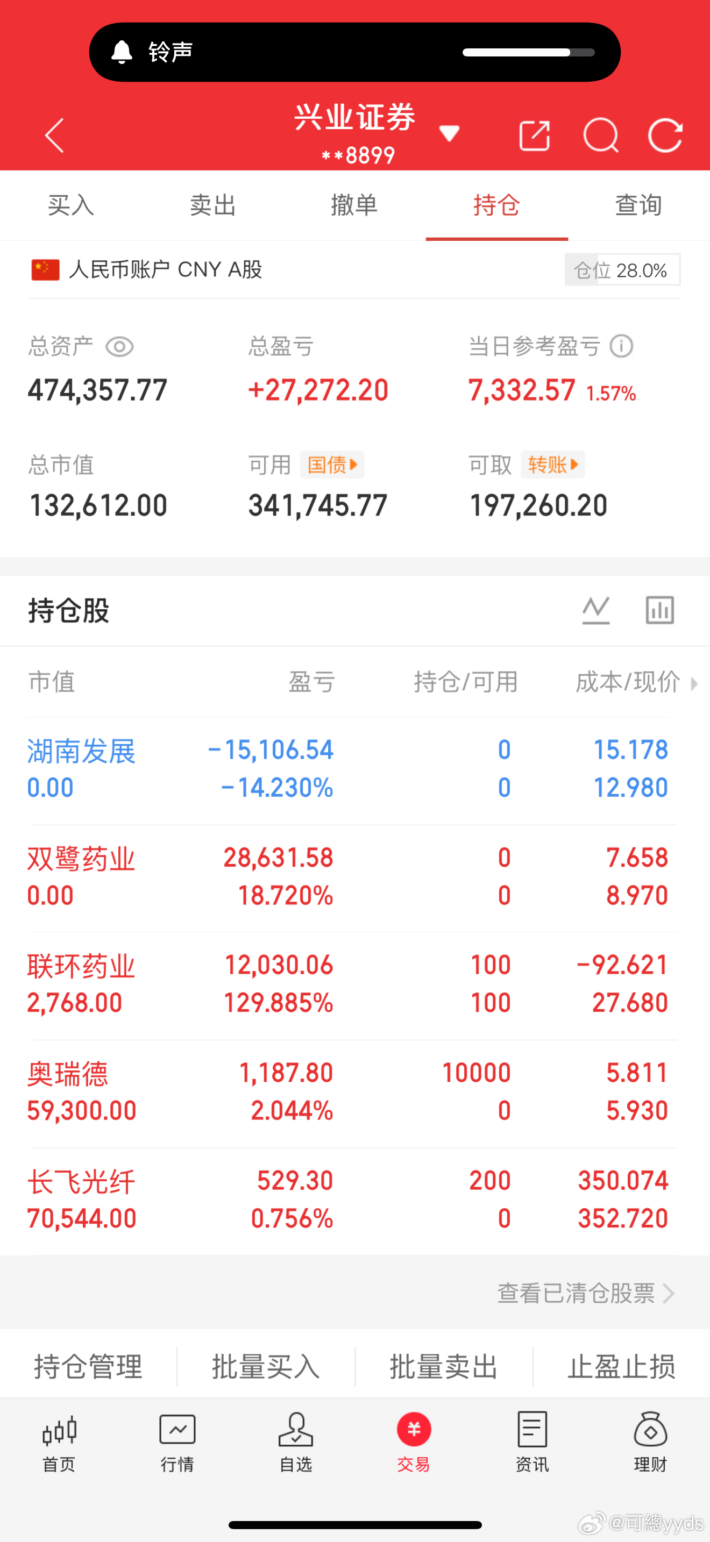Tap 人民币账户 CNY A股 label
The width and height of the screenshot is (710, 1542).
[166, 269]
